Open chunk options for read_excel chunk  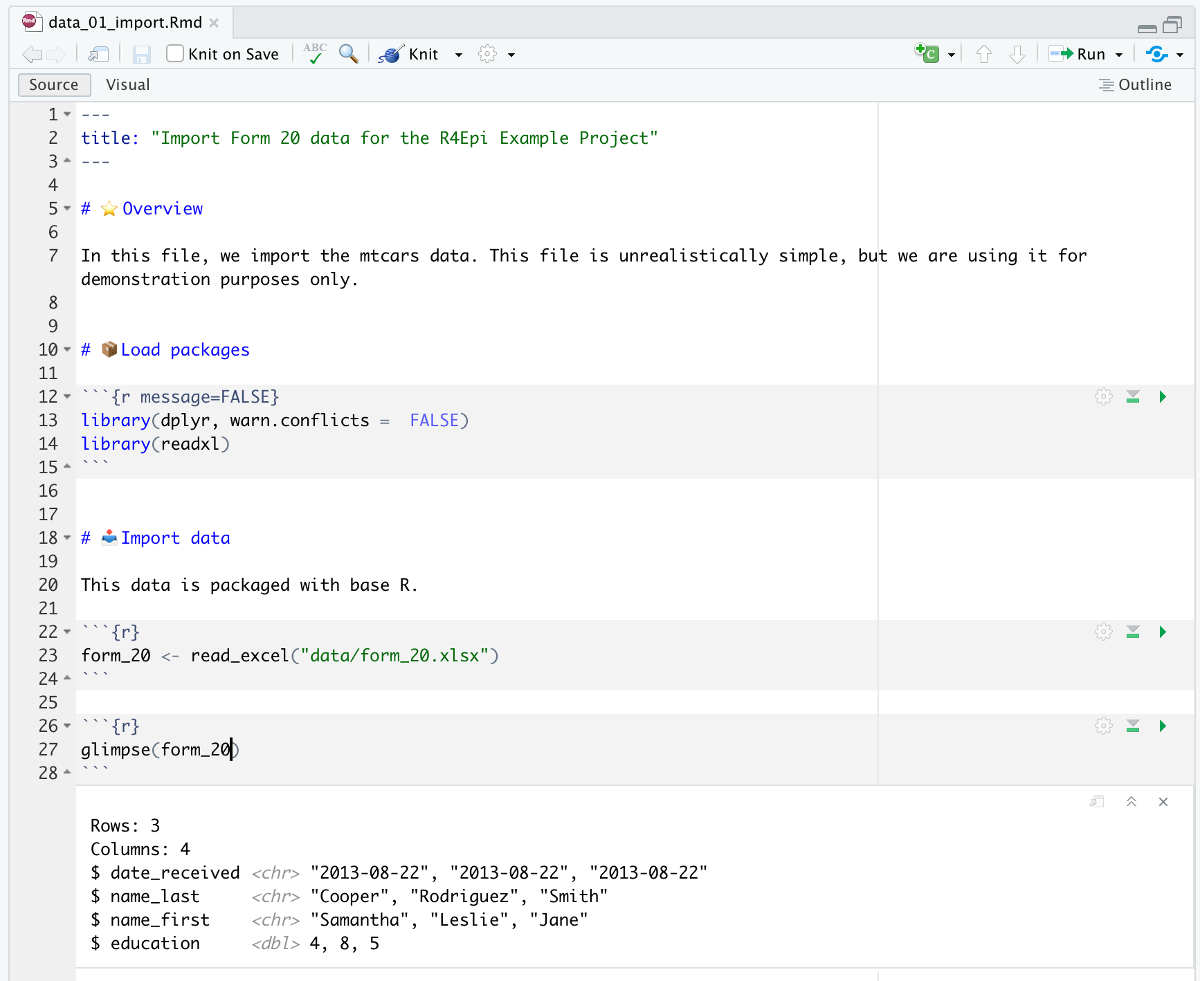(1104, 632)
